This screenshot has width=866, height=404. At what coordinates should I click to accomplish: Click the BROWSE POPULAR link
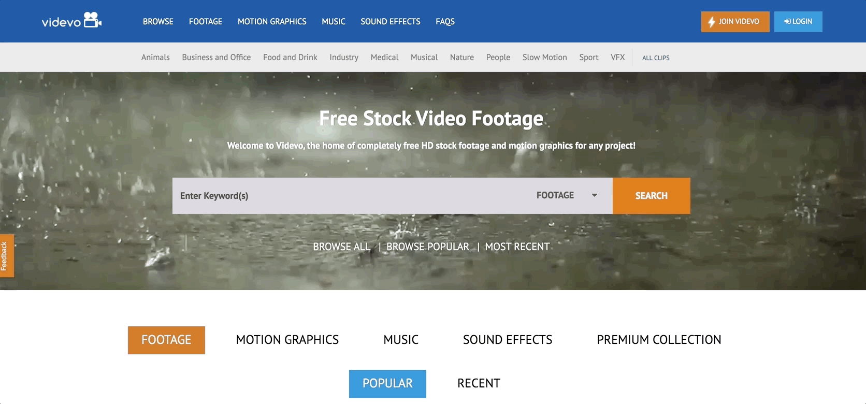428,247
